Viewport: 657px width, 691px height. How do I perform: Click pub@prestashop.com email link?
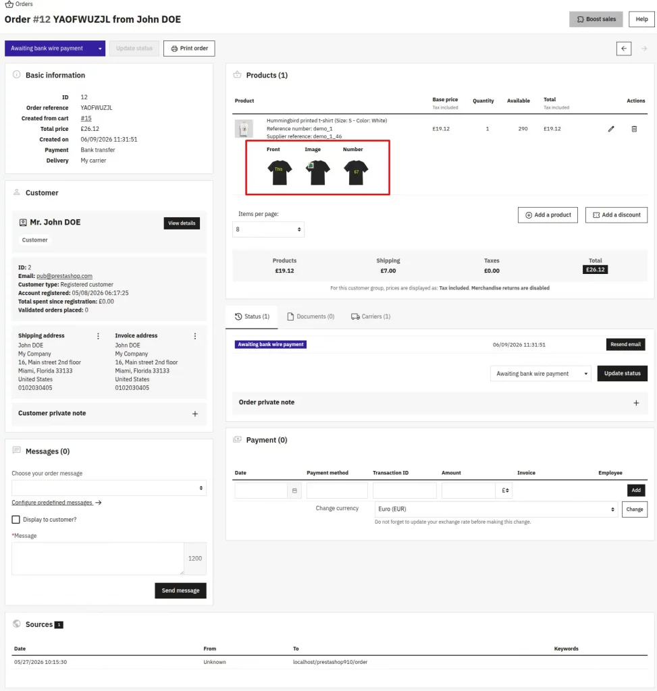64,276
